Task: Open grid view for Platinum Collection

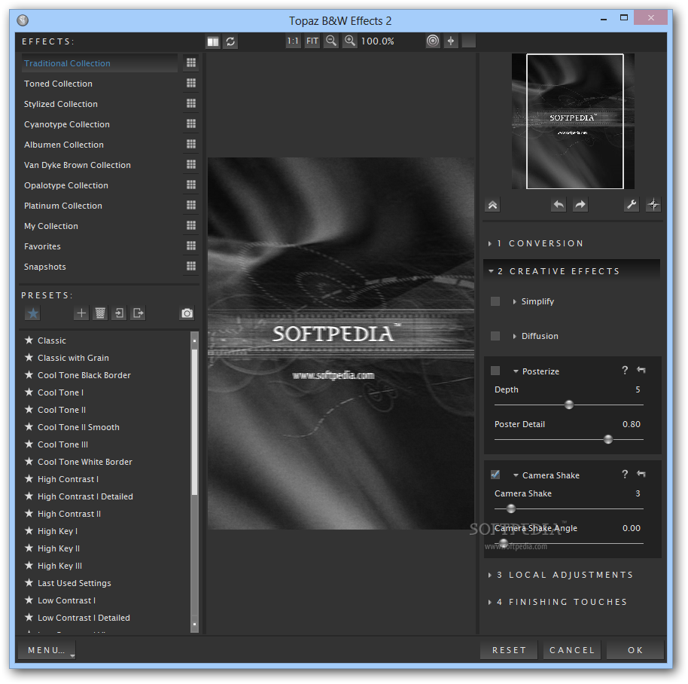Action: (x=191, y=205)
